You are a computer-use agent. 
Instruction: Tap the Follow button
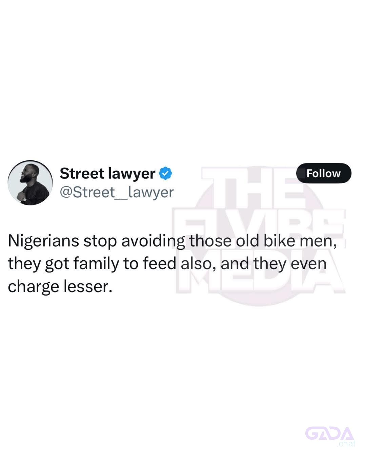point(324,173)
